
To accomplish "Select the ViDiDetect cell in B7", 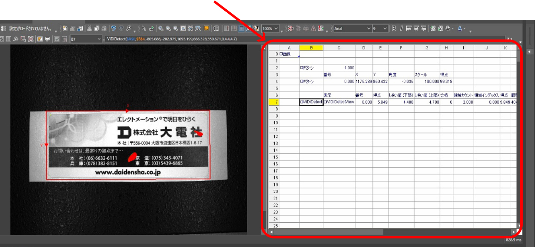I will (x=311, y=102).
